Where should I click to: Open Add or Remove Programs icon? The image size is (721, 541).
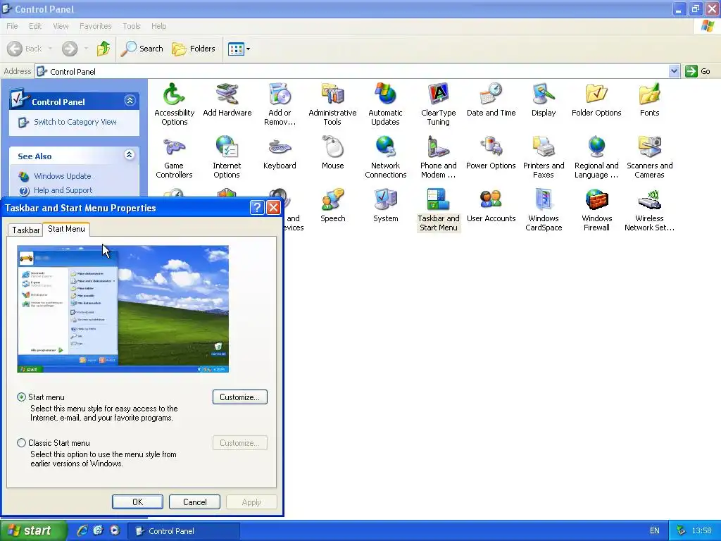(280, 104)
